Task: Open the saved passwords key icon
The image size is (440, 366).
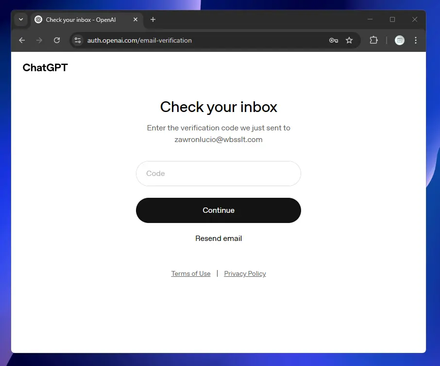Action: (333, 40)
